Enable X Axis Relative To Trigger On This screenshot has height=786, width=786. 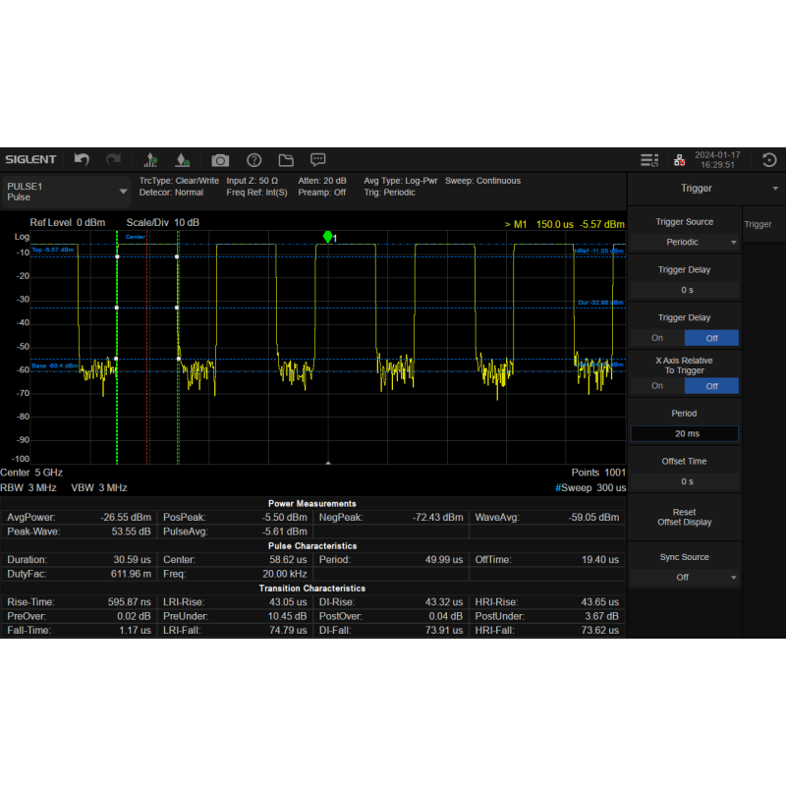657,386
